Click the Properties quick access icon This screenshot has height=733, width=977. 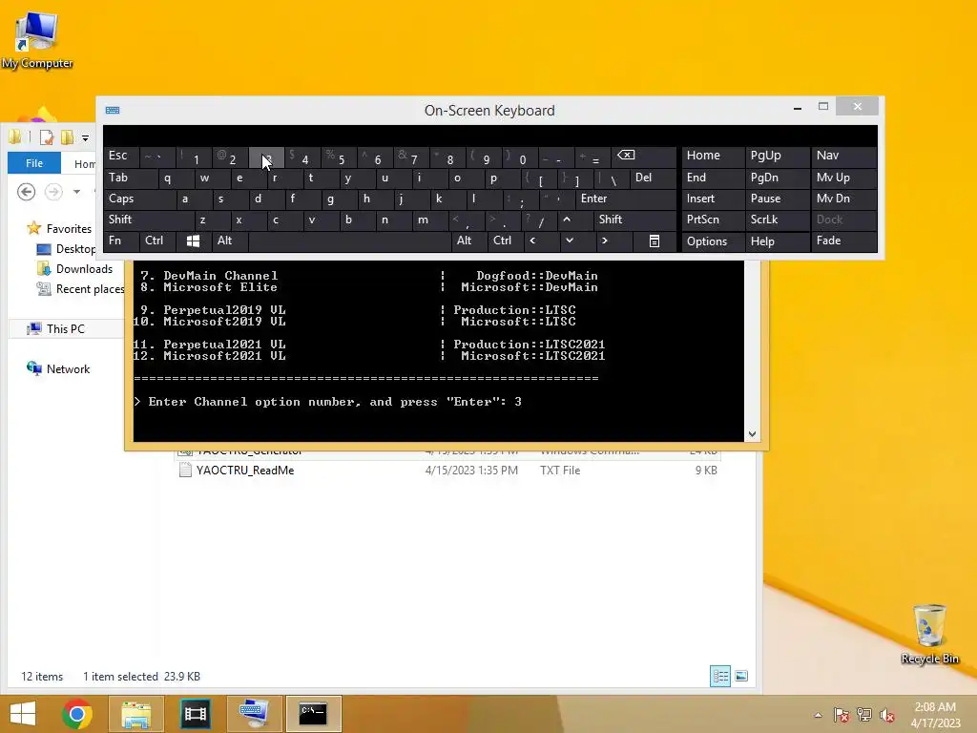[x=47, y=137]
